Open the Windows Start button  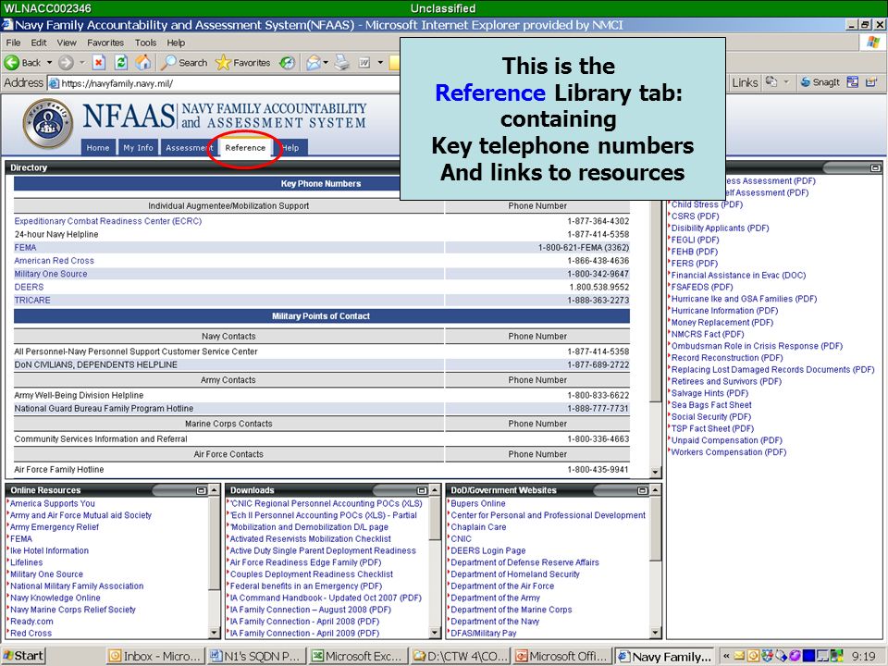point(23,656)
